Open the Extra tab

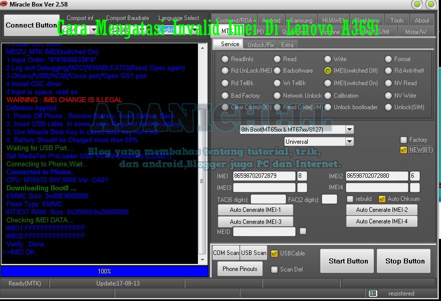[287, 45]
